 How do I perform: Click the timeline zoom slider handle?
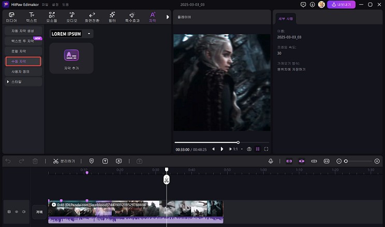coord(346,161)
